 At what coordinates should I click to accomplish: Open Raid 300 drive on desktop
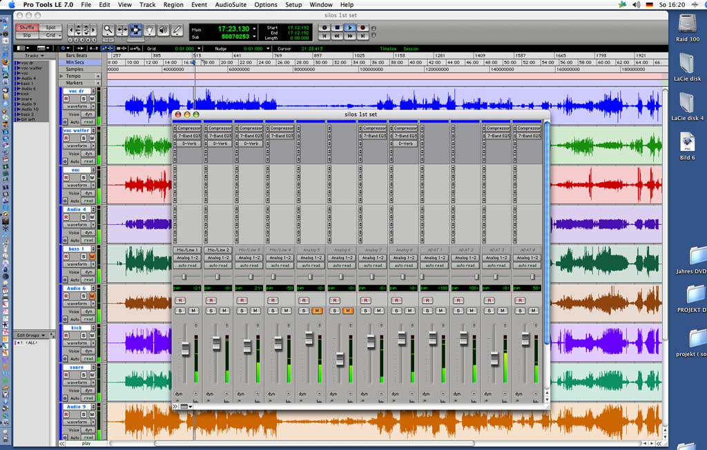[x=687, y=27]
